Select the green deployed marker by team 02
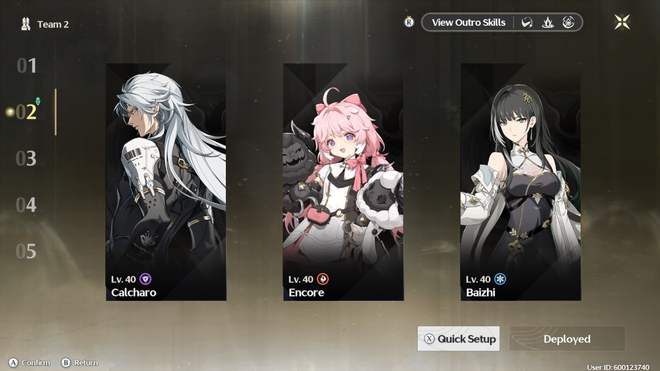 point(38,101)
